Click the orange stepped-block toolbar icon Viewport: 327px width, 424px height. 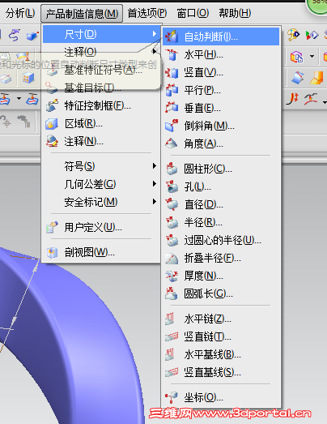tap(317, 78)
